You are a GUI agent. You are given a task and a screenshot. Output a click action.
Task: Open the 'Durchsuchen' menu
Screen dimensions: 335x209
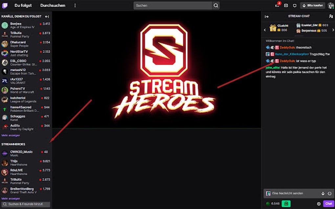(x=52, y=5)
